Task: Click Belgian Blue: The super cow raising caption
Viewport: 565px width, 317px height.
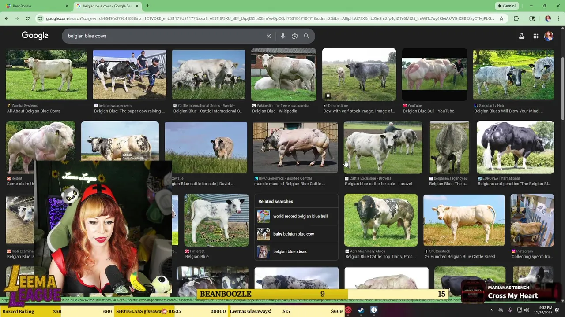Action: pyautogui.click(x=129, y=111)
